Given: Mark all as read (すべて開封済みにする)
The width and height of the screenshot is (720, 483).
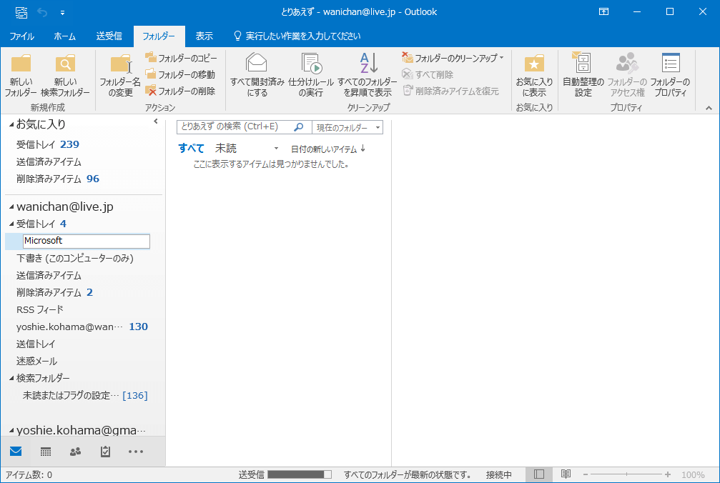Looking at the screenshot, I should 257,75.
